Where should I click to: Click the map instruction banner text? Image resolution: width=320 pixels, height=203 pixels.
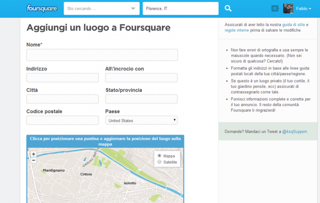[105, 141]
